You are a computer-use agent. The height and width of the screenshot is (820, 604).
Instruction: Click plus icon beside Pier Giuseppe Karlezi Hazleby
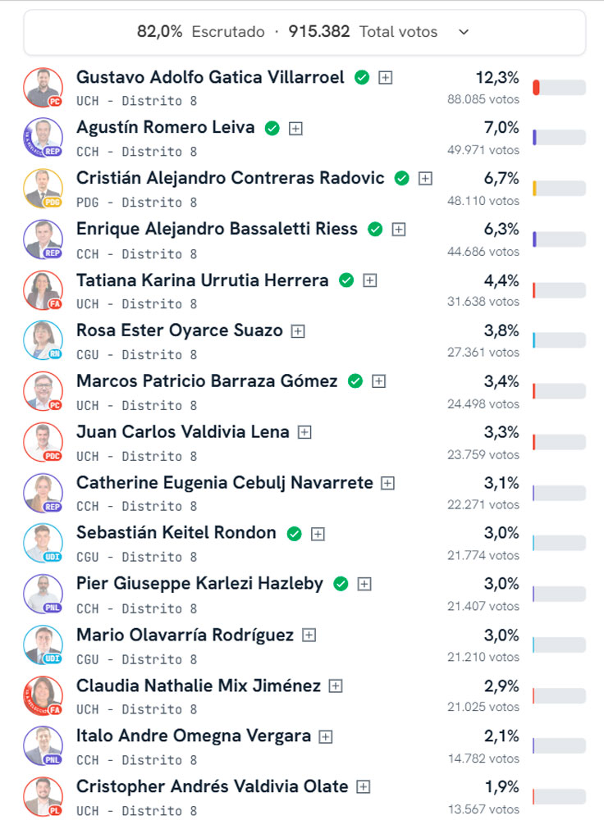coord(364,584)
